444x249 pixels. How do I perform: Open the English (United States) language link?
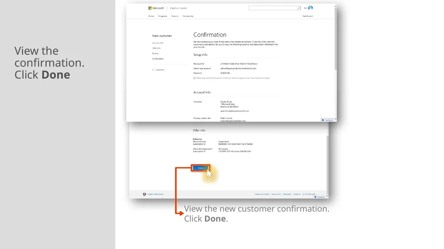click(156, 194)
